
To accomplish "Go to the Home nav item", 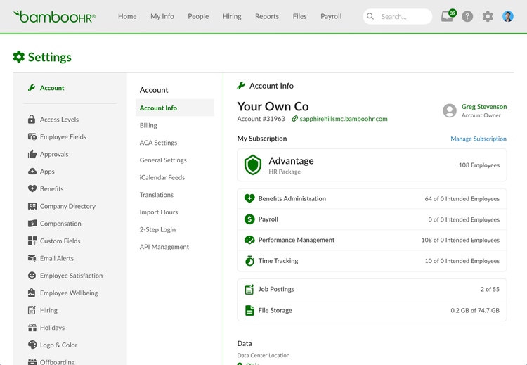I will (127, 16).
